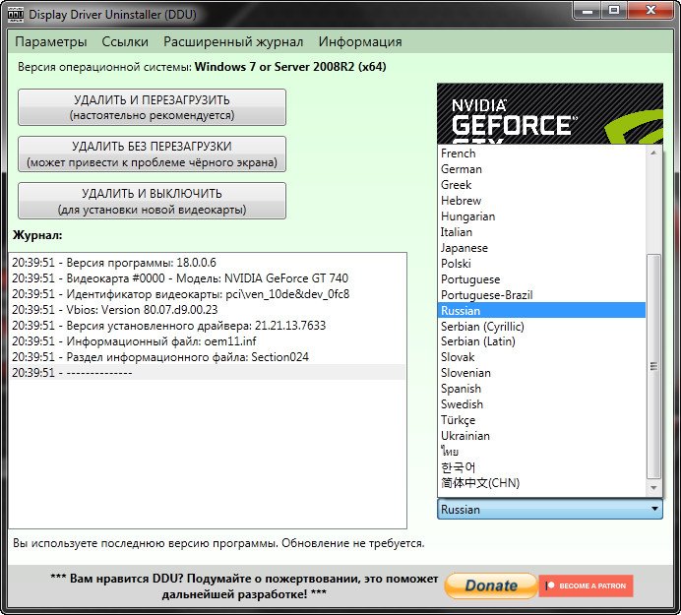
Task: Select German from the language list
Action: point(462,169)
